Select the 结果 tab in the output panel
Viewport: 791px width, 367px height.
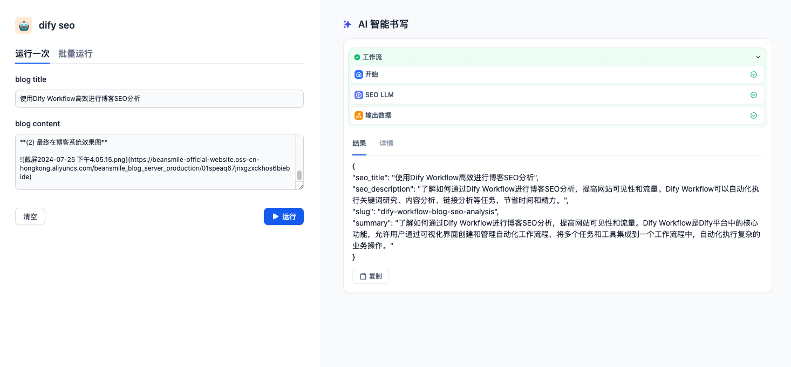359,144
